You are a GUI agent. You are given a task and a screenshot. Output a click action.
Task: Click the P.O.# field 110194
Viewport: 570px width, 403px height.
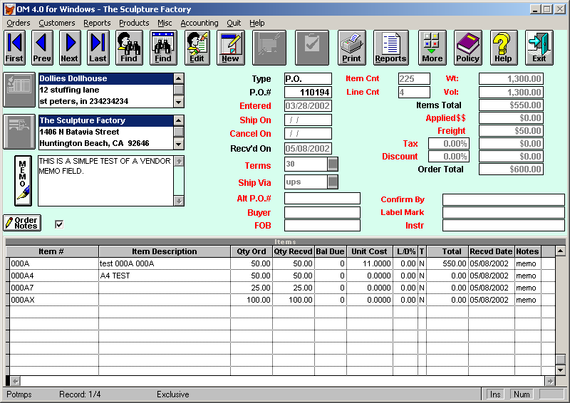point(308,93)
